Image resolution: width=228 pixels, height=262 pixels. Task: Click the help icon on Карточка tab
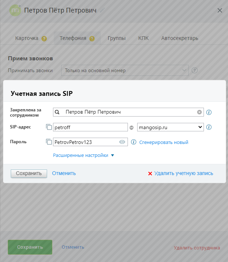(x=44, y=38)
